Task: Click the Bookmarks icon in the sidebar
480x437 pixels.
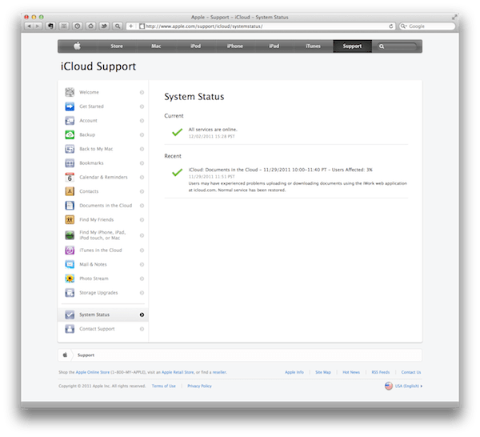Action: [x=70, y=163]
